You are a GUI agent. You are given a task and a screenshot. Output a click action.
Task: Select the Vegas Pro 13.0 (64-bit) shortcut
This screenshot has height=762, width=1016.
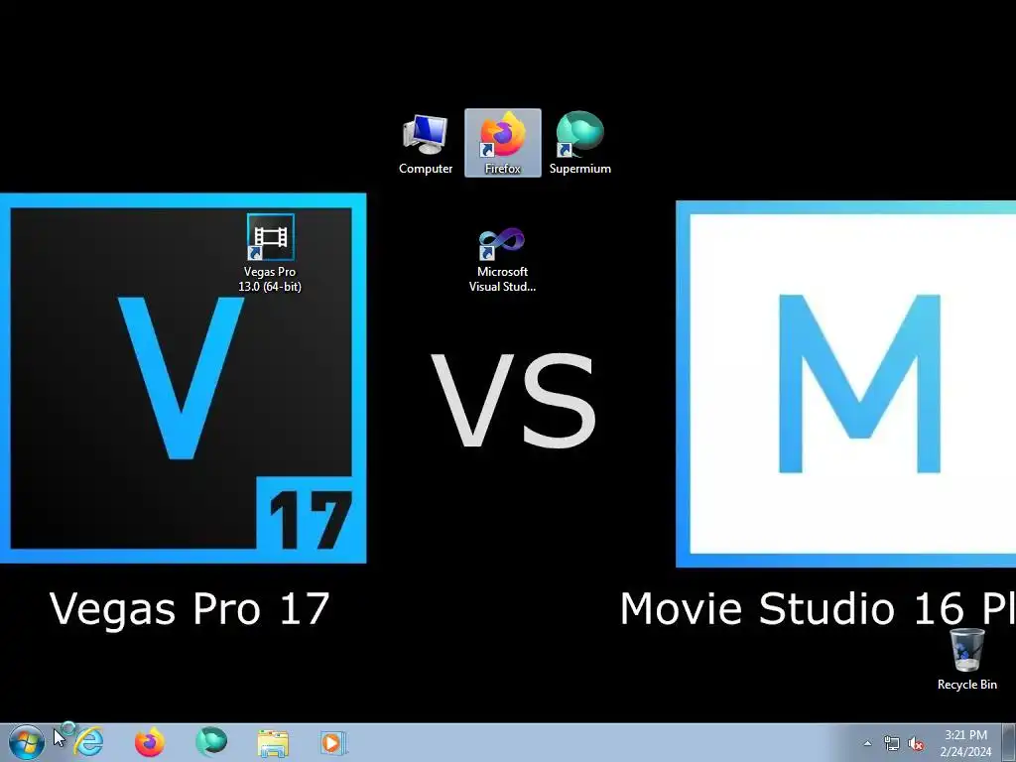point(270,253)
